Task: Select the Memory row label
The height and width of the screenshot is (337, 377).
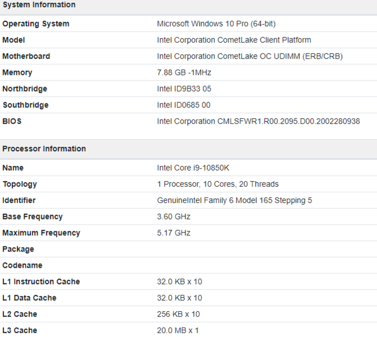Action: click(17, 73)
